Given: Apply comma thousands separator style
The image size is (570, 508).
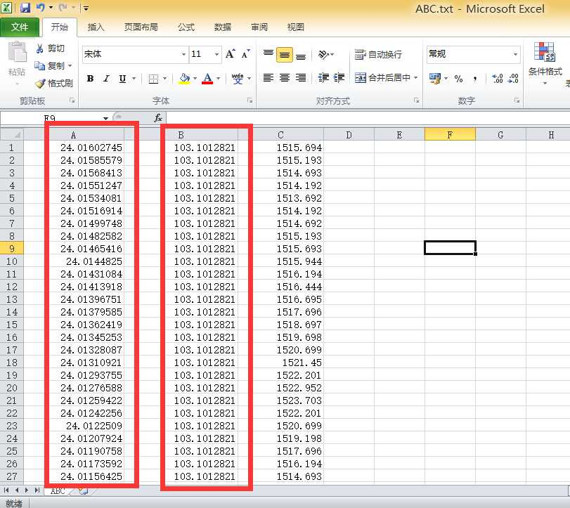Looking at the screenshot, I should pyautogui.click(x=474, y=78).
